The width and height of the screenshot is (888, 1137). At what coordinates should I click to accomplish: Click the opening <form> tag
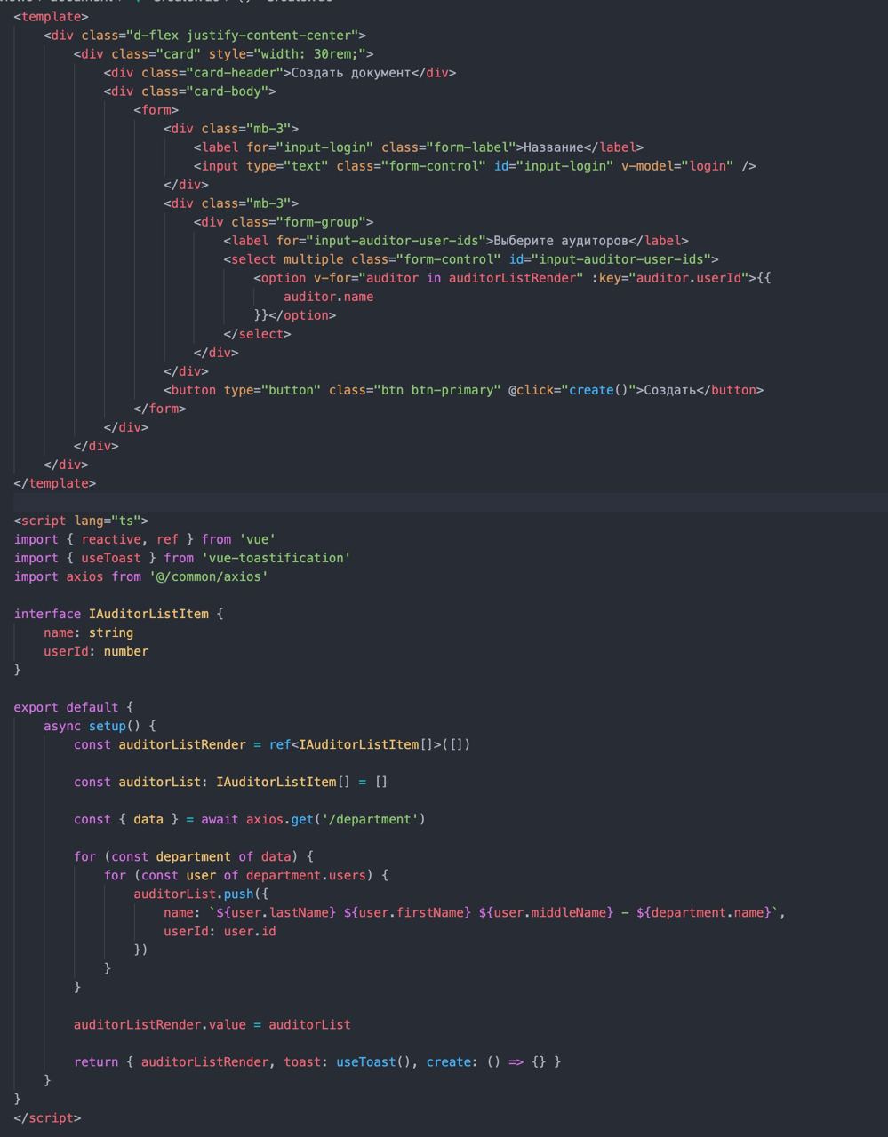coord(156,109)
